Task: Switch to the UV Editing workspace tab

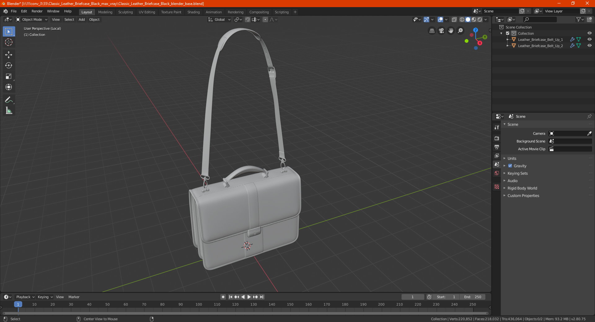Action: [147, 12]
